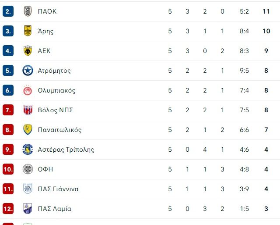Viewport: 280px width, 225px height.
Task: Click the Ατρόμητος blue star crest
Action: (x=28, y=71)
